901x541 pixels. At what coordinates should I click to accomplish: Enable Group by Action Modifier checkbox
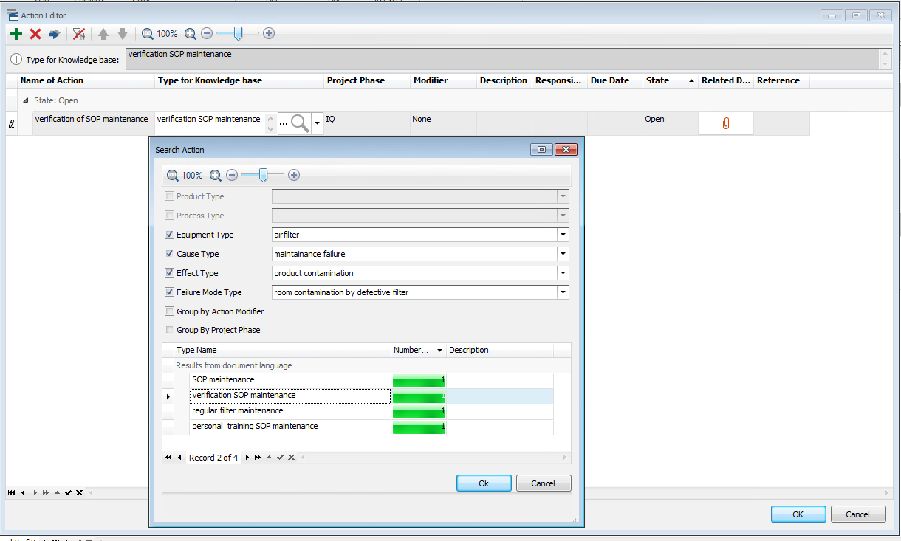pos(170,311)
